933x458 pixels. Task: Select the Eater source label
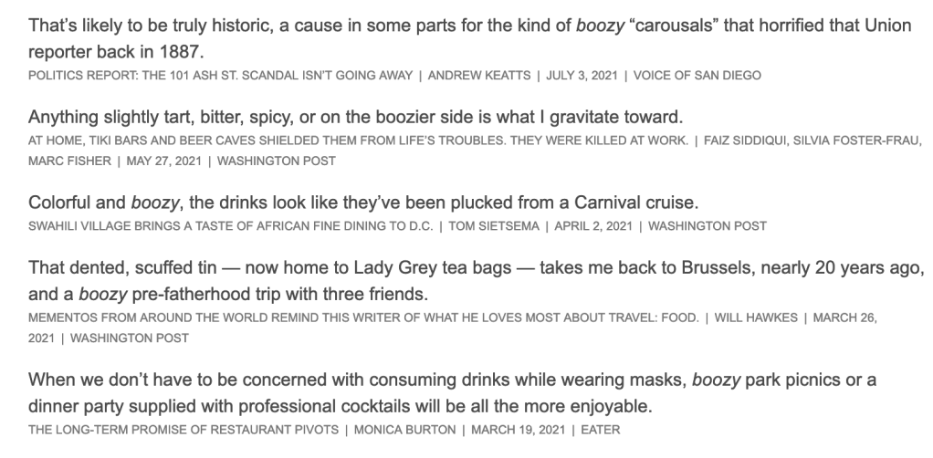(602, 428)
